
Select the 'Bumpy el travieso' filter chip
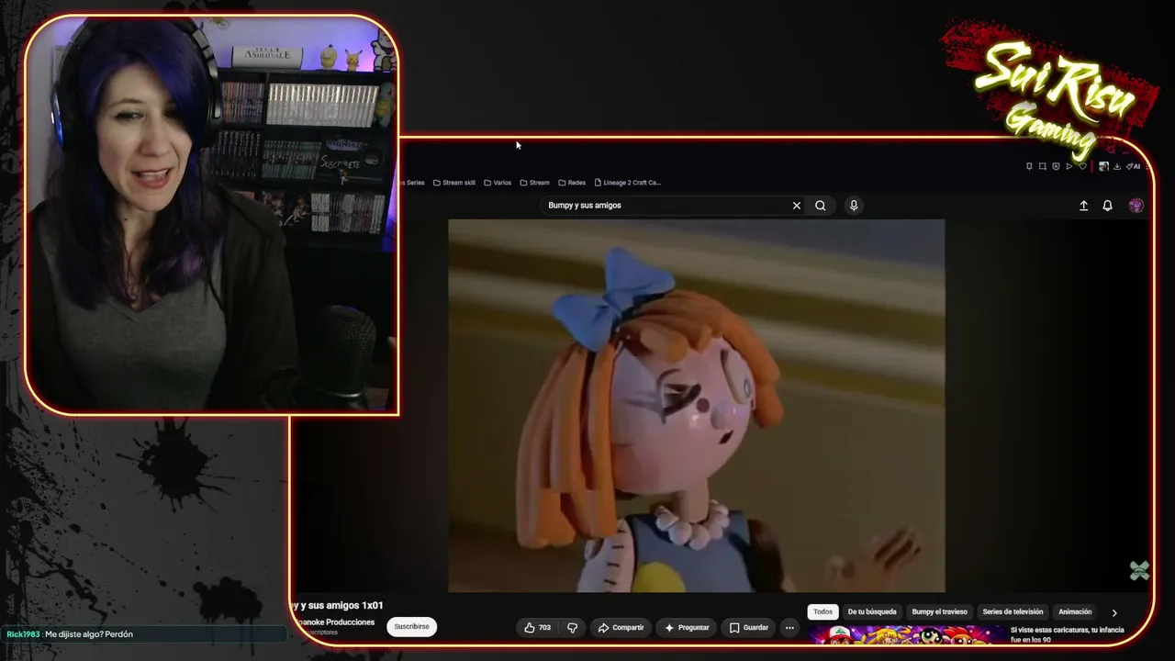[939, 611]
